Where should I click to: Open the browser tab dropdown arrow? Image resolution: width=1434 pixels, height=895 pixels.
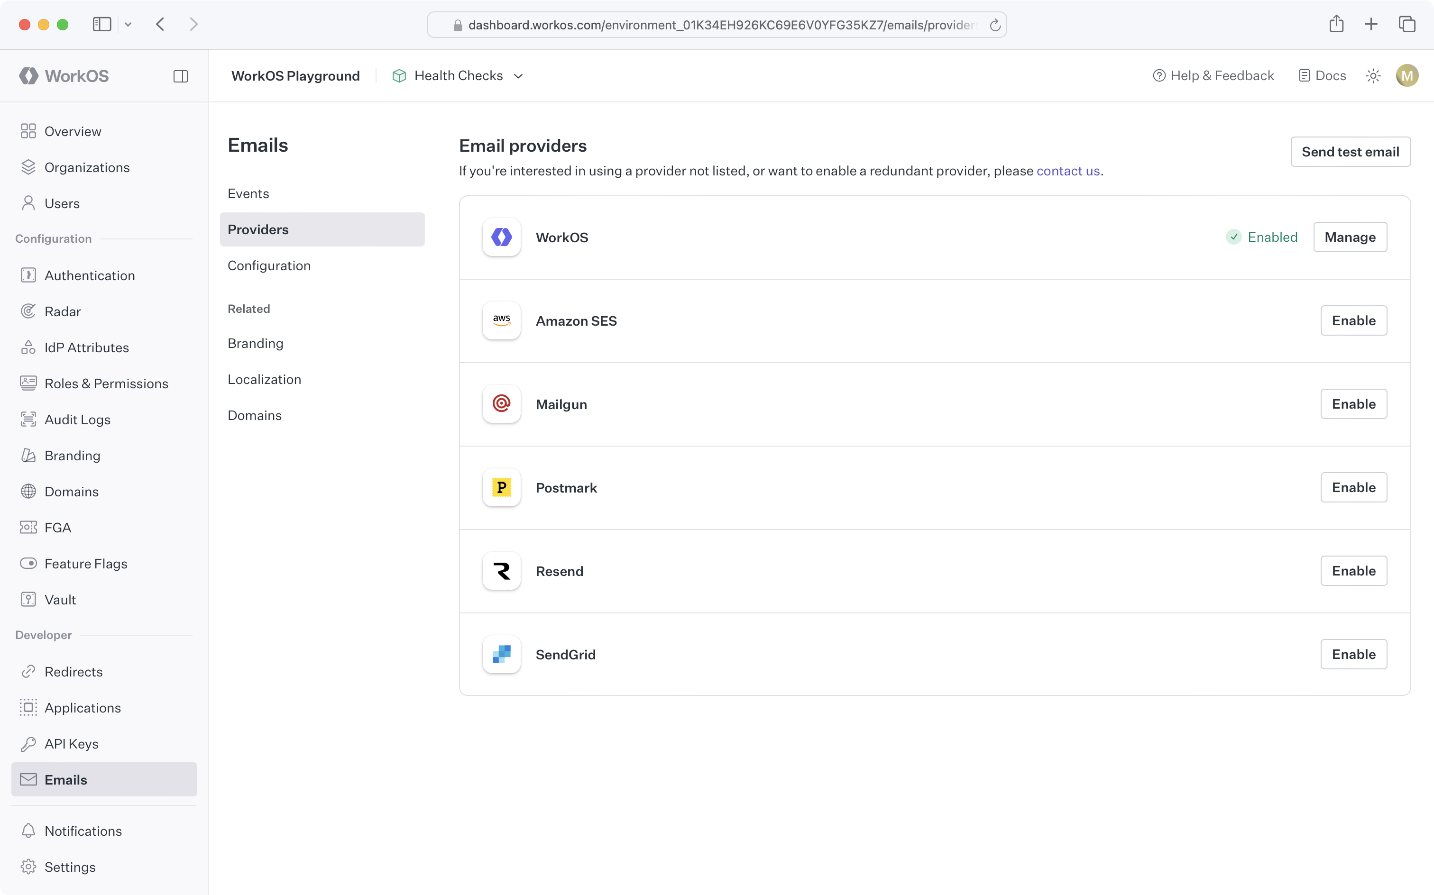(x=129, y=24)
